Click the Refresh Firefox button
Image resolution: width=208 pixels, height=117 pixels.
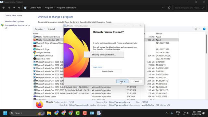click(107, 71)
